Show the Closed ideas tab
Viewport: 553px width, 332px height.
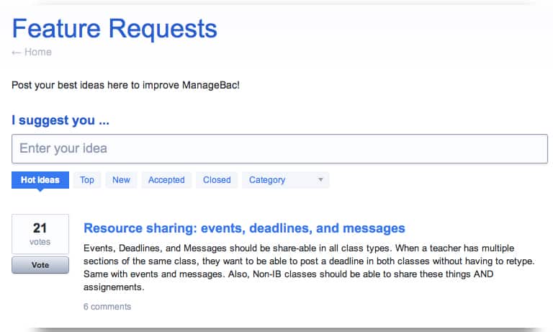pos(217,180)
